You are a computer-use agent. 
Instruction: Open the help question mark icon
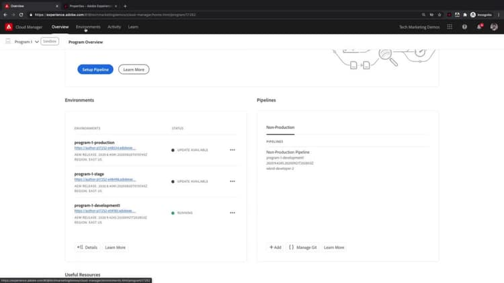[x=464, y=27]
